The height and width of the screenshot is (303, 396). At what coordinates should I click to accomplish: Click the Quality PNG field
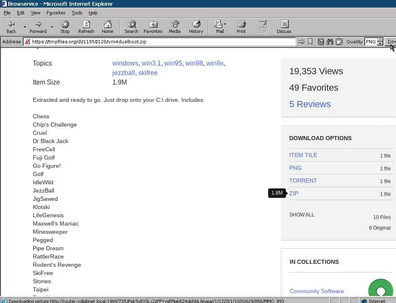[371, 42]
